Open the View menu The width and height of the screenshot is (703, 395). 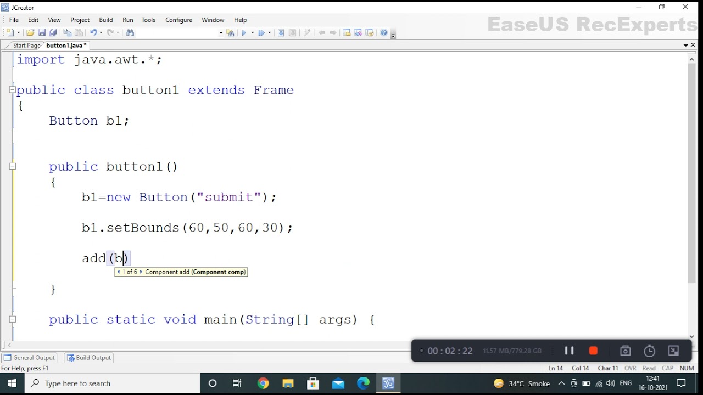point(54,20)
